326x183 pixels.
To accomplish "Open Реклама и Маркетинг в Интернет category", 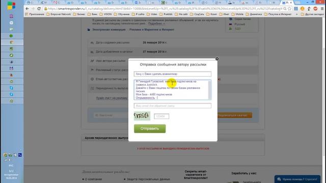I will (x=152, y=29).
